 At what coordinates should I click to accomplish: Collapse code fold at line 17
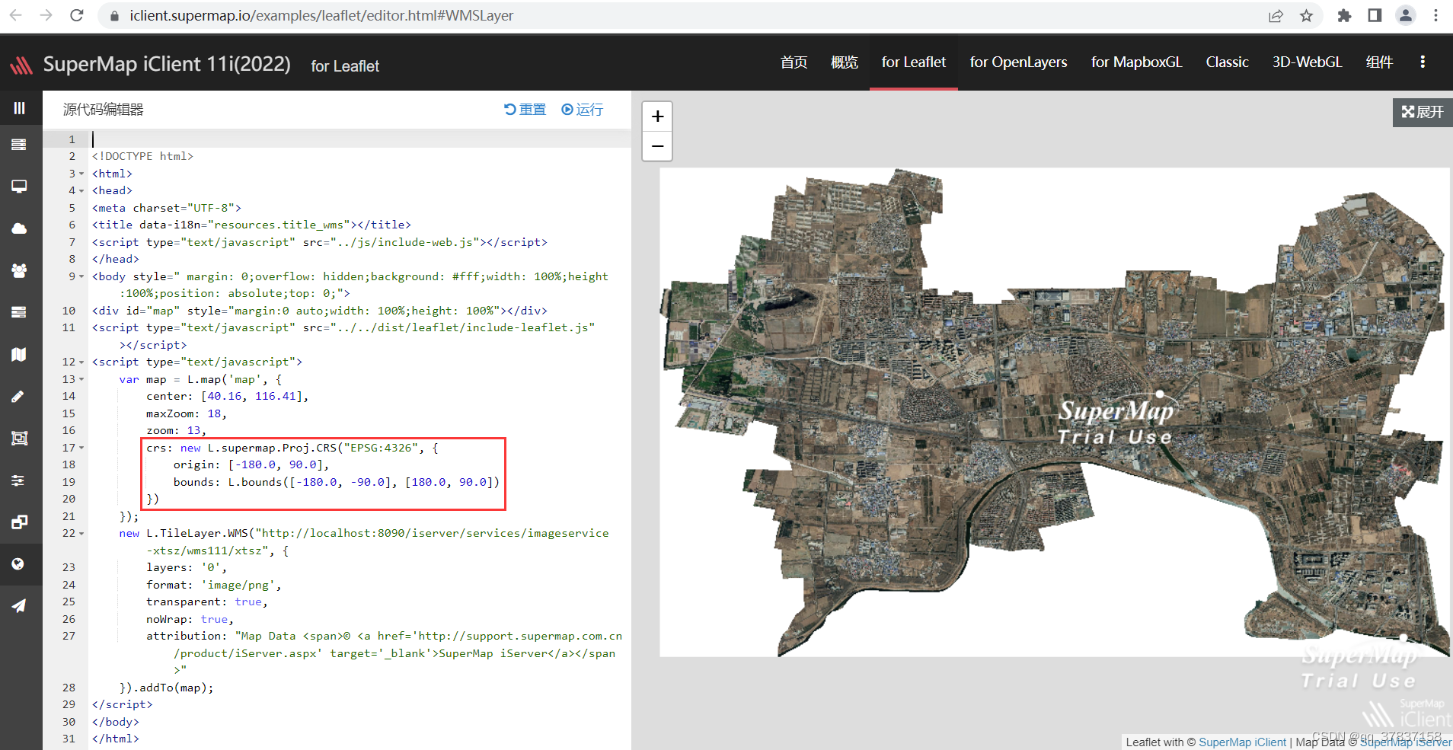81,448
